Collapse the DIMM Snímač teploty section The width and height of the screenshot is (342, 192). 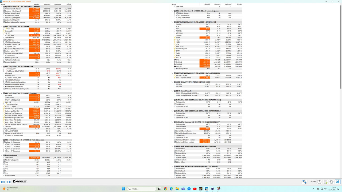[173, 91]
